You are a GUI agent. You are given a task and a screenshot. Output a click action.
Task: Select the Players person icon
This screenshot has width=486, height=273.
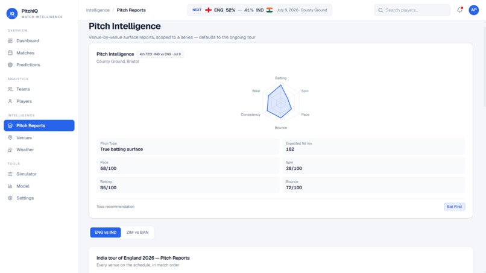[10, 101]
